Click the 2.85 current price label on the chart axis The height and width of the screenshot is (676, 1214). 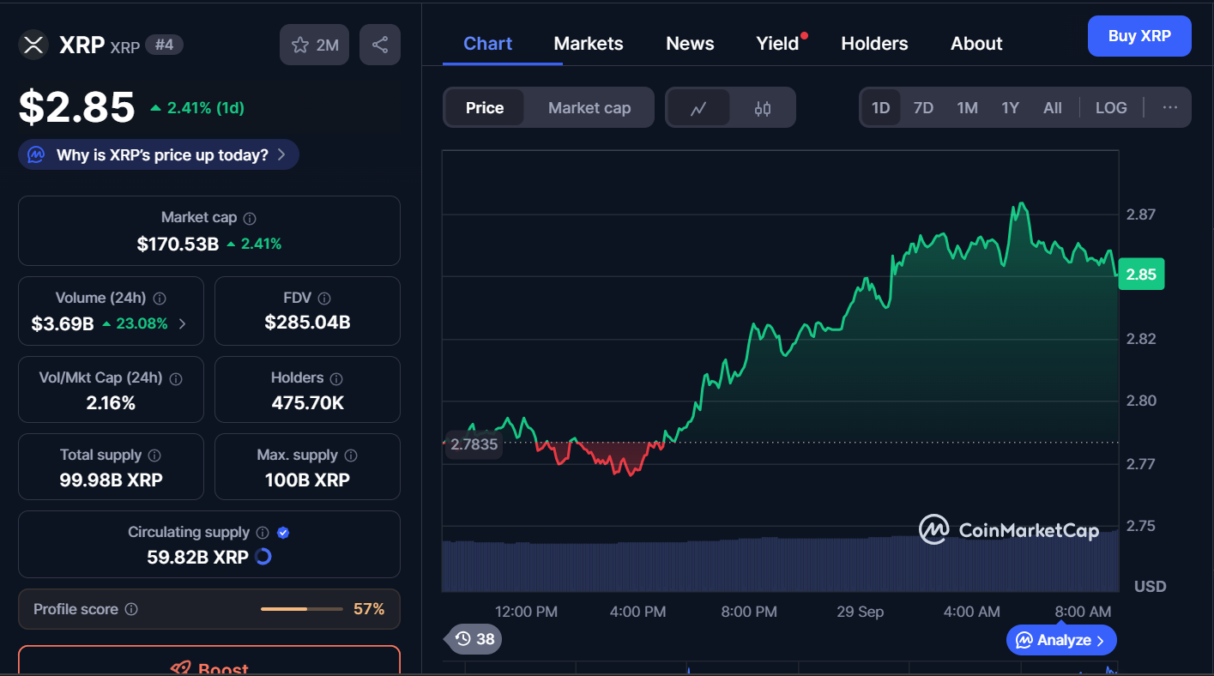[x=1141, y=275]
